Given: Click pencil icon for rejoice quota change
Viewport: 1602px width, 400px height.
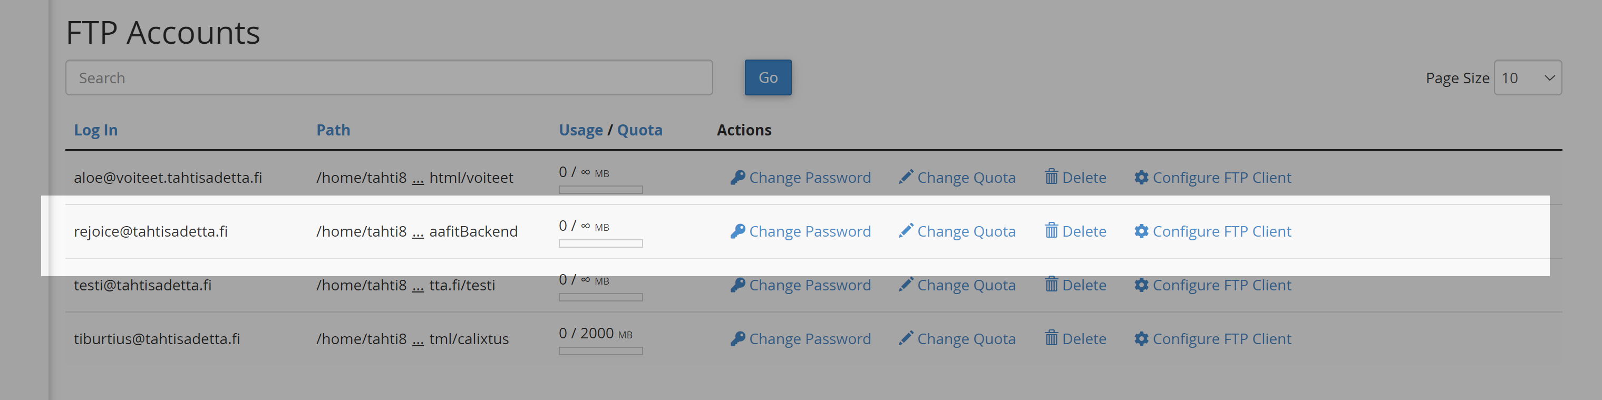Looking at the screenshot, I should 906,231.
